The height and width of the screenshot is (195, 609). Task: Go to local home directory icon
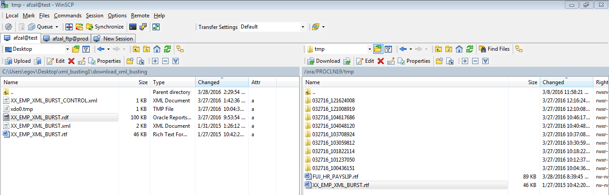(157, 49)
